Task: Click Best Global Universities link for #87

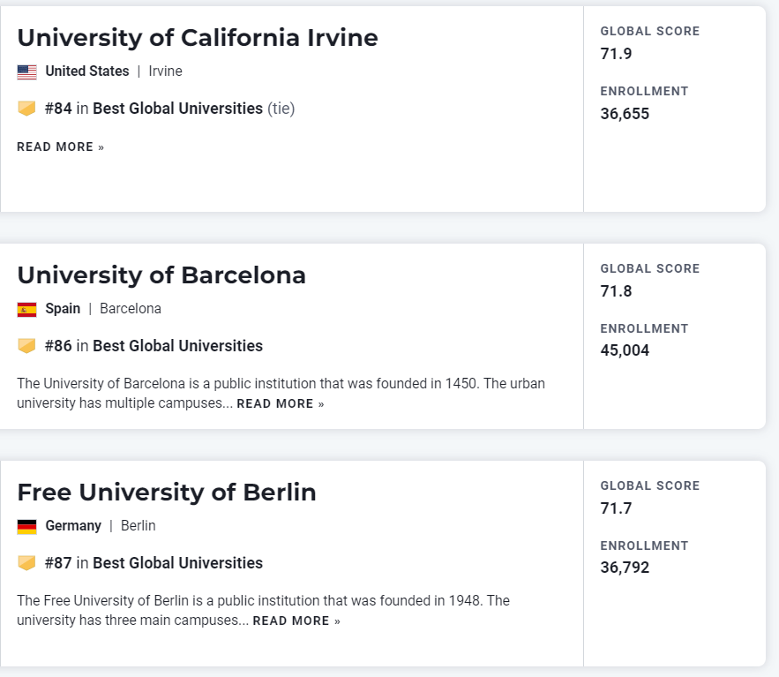Action: click(177, 563)
